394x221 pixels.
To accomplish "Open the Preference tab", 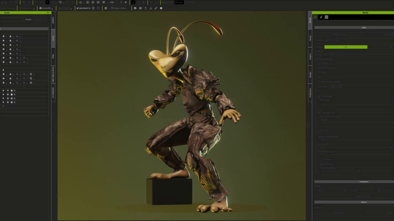I will pos(310,93).
